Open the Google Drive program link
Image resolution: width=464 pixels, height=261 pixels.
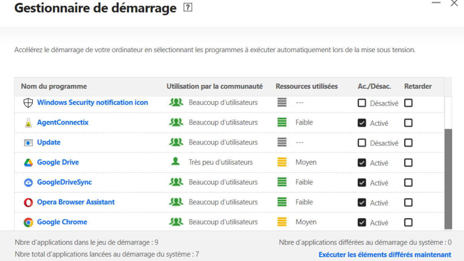pos(58,162)
